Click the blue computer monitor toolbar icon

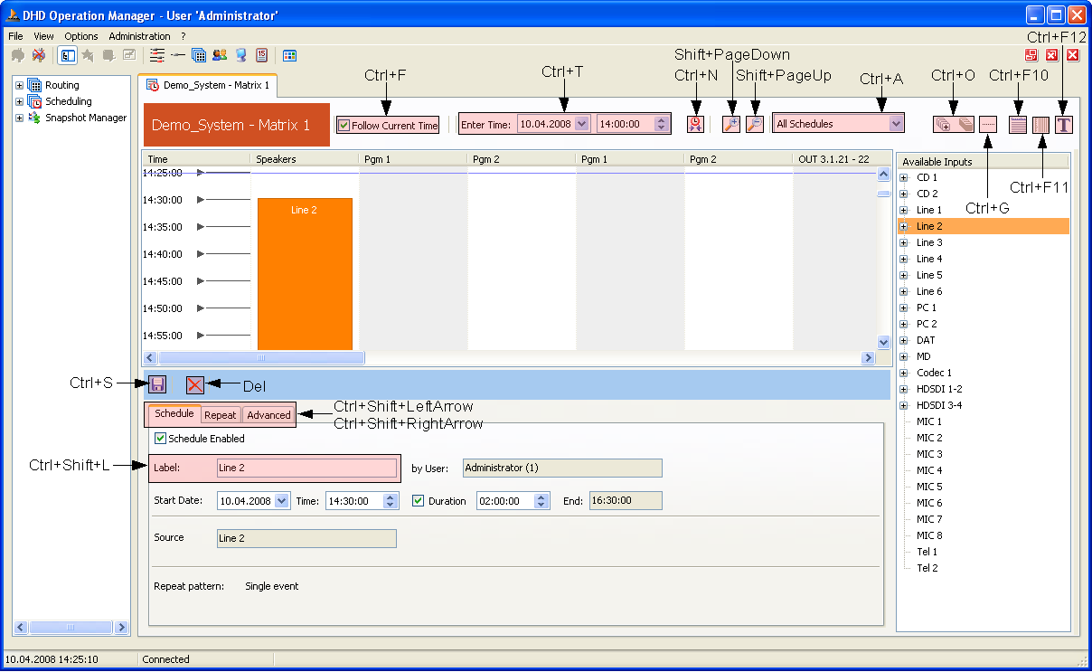[240, 55]
